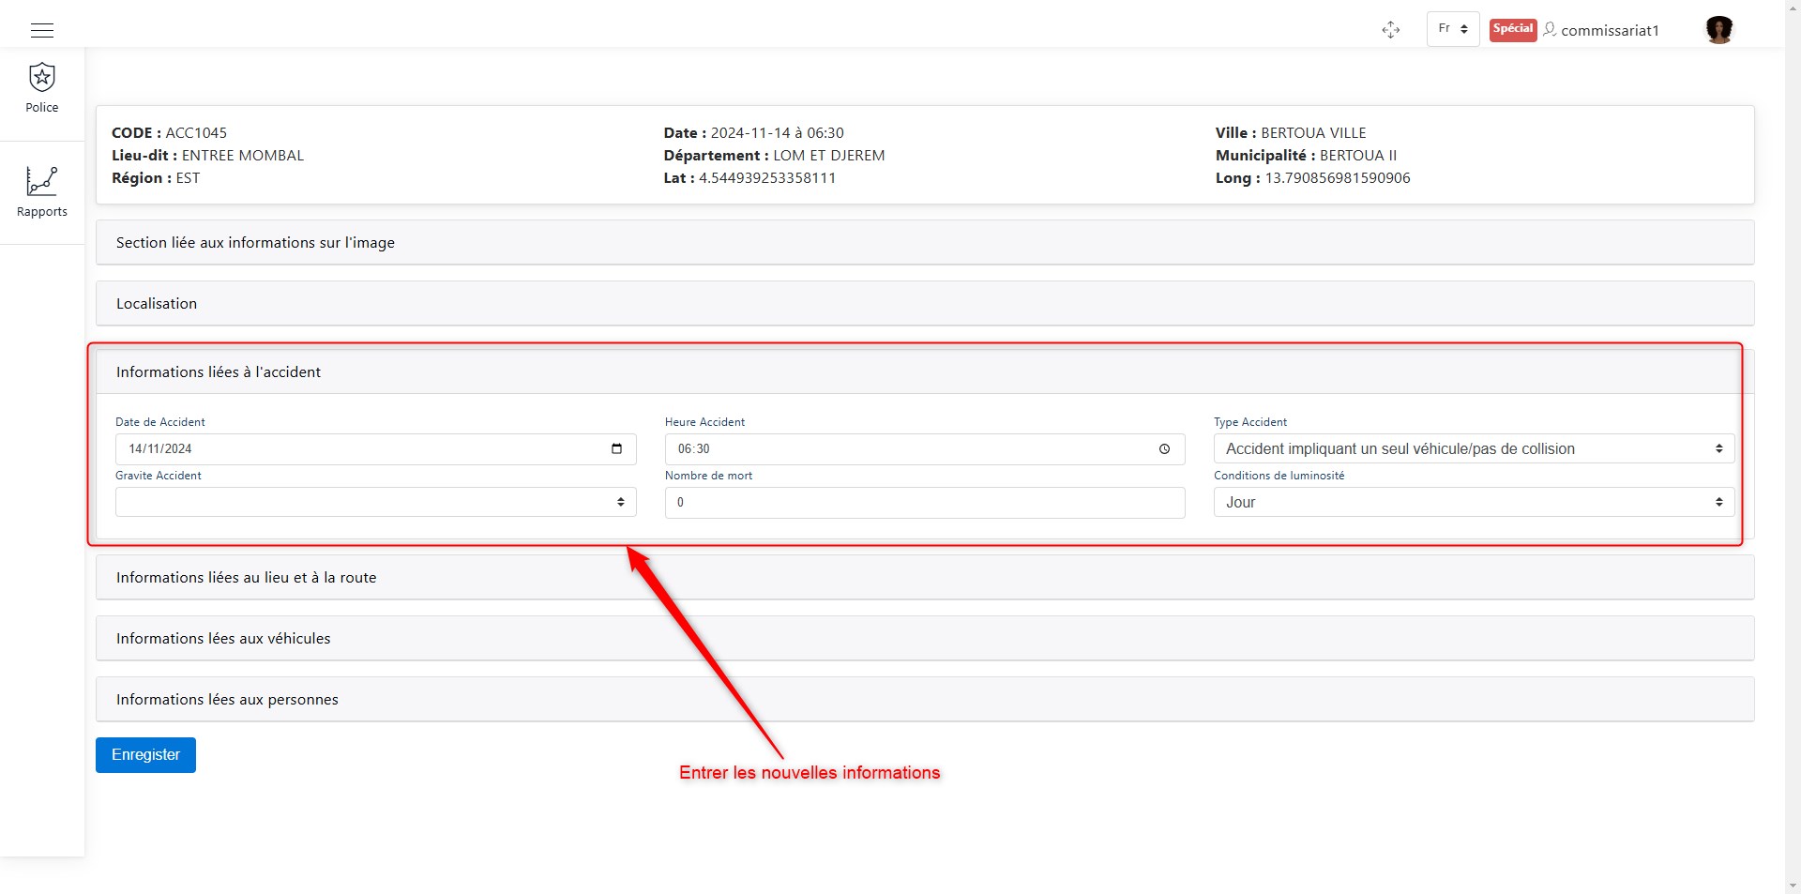The width and height of the screenshot is (1801, 894).
Task: Click the date value 2024-11-14 à 06:30
Action: 778,132
